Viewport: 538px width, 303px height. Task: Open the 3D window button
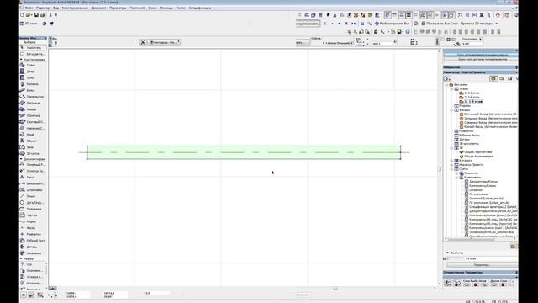[29, 24]
